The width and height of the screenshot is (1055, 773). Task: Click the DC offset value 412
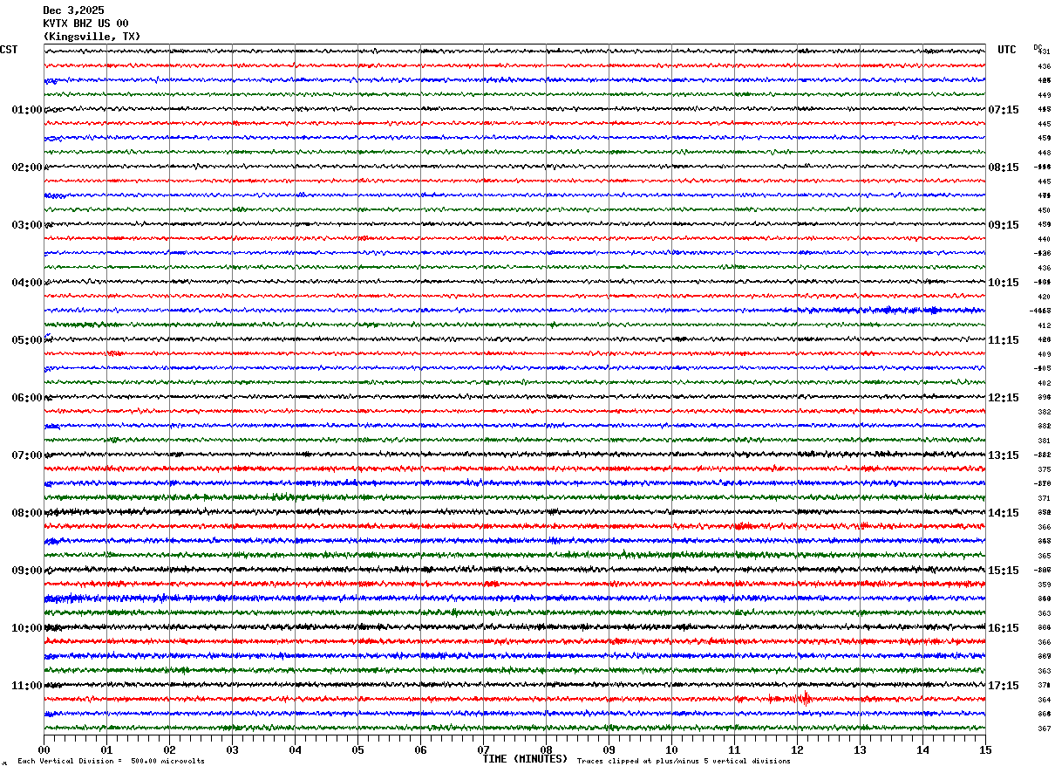[1044, 325]
